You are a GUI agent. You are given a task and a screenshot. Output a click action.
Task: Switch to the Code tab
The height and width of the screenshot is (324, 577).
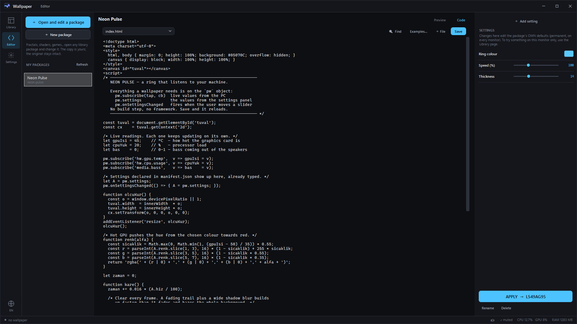coord(461,20)
